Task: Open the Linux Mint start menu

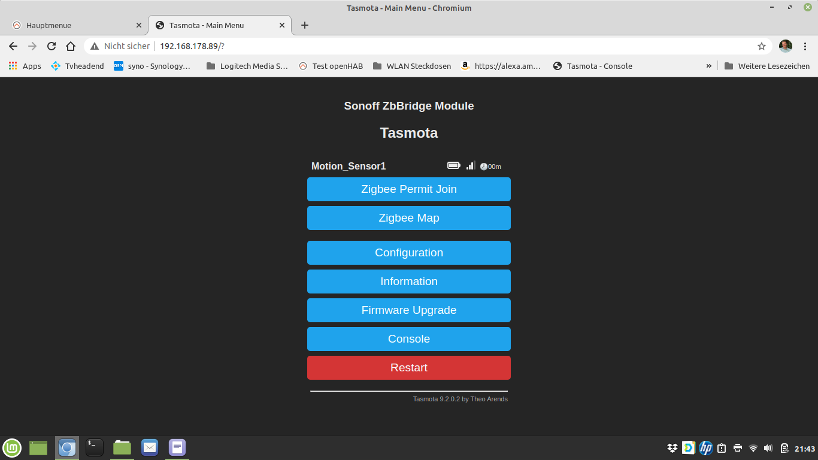Action: (x=12, y=447)
